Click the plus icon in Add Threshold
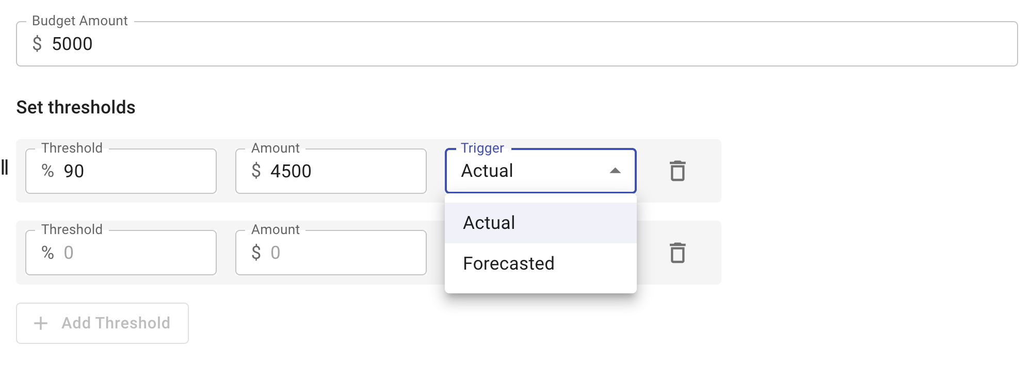The width and height of the screenshot is (1031, 365). point(41,323)
